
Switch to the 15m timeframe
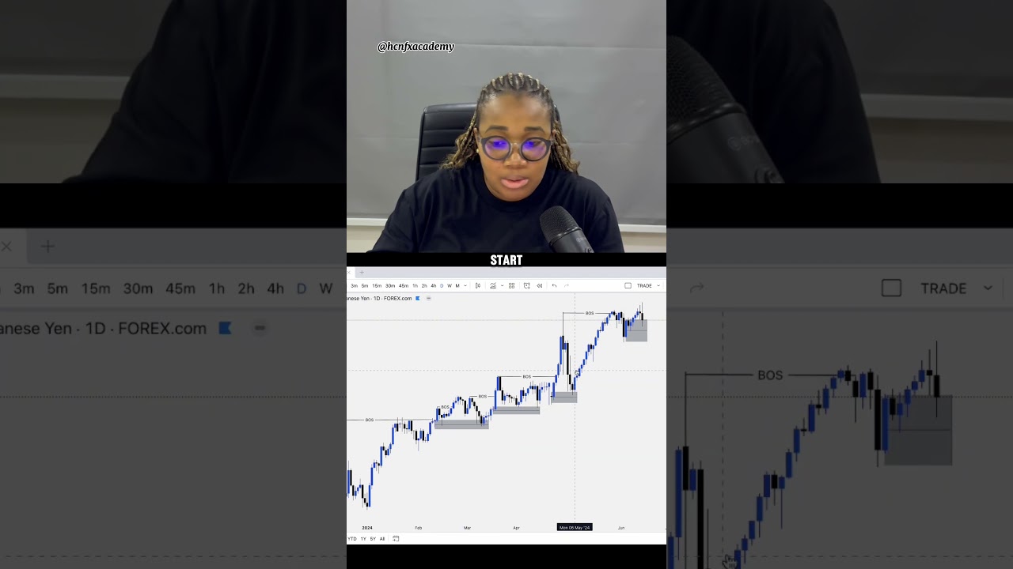377,285
